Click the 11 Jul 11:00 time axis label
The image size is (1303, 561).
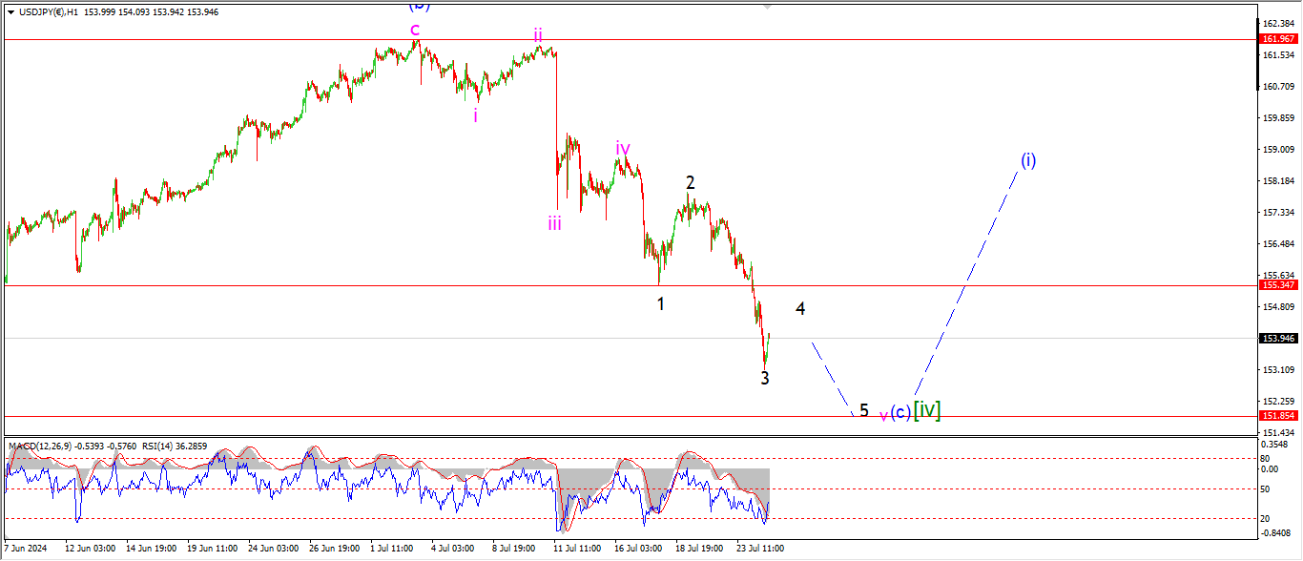tap(576, 549)
